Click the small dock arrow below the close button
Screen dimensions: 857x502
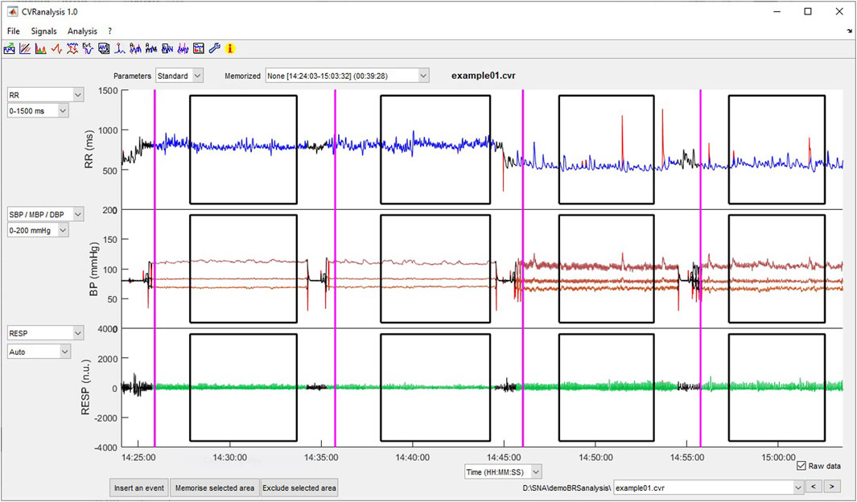pos(849,31)
